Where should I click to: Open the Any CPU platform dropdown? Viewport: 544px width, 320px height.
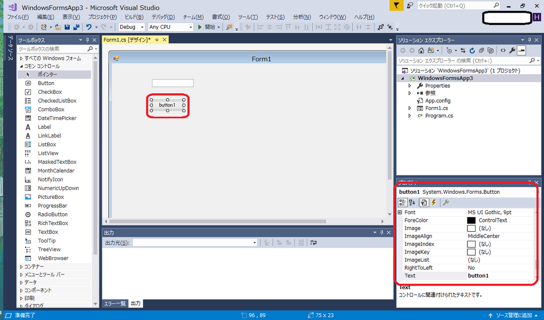tap(171, 27)
